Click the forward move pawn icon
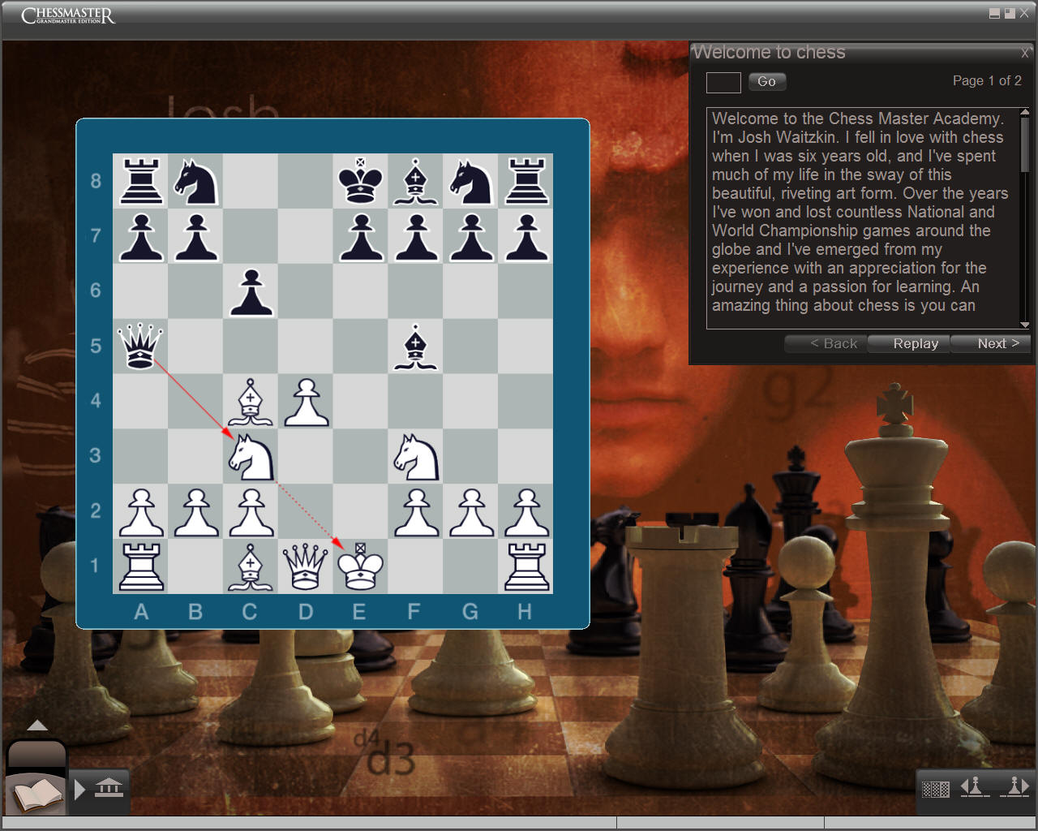Viewport: 1038px width, 831px height. (x=1014, y=787)
